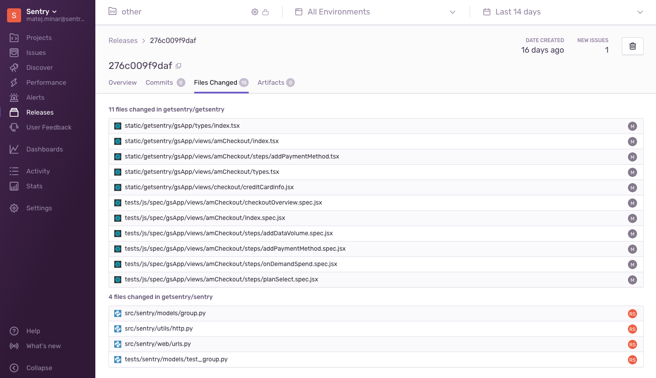
Task: Open the Issues menu item
Action: 36,53
